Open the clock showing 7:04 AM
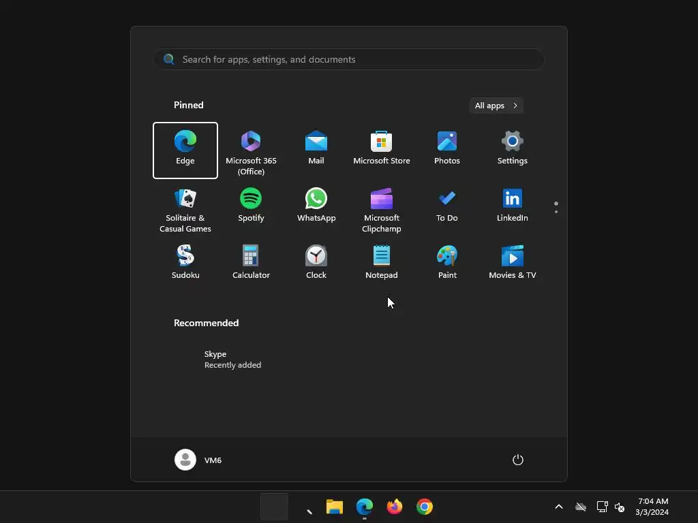Image resolution: width=698 pixels, height=523 pixels. tap(652, 507)
